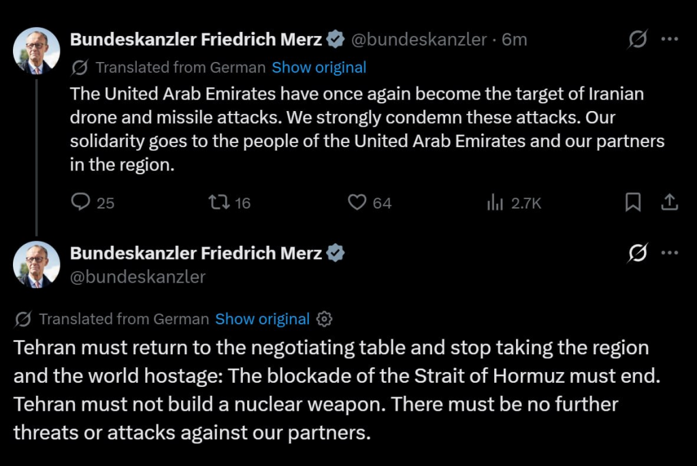Like the post with 64 likes
The height and width of the screenshot is (466, 697).
[370, 202]
